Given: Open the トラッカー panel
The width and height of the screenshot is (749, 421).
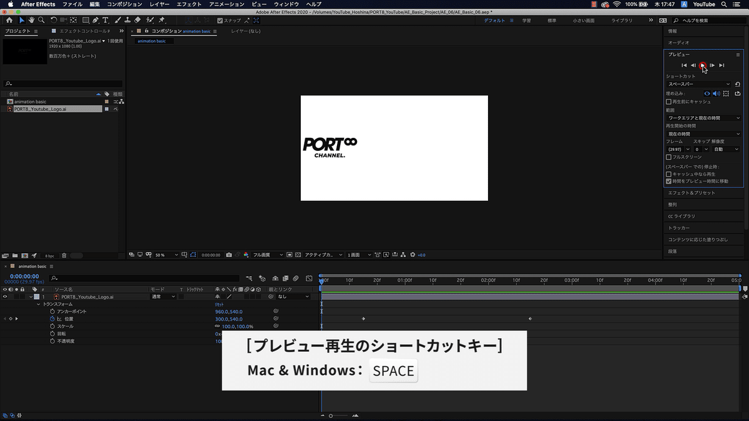Looking at the screenshot, I should pyautogui.click(x=678, y=228).
